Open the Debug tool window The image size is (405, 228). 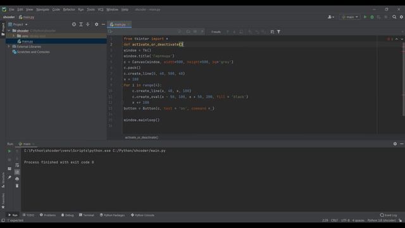pyautogui.click(x=68, y=215)
